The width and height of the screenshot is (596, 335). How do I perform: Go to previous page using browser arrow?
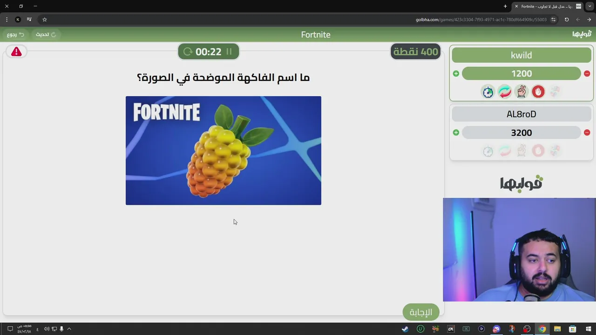point(589,20)
